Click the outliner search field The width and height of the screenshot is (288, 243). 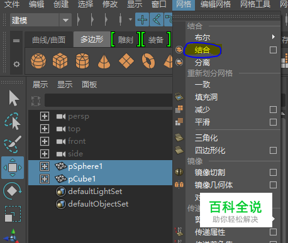click(x=108, y=100)
